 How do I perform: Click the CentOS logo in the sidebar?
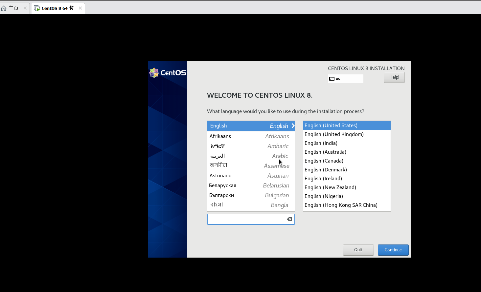click(x=168, y=73)
